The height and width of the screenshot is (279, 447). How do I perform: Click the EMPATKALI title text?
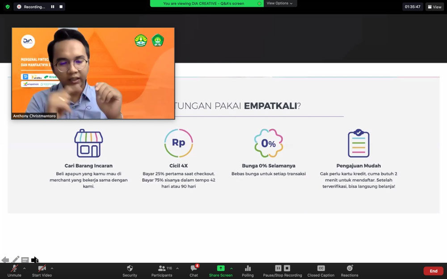270,106
